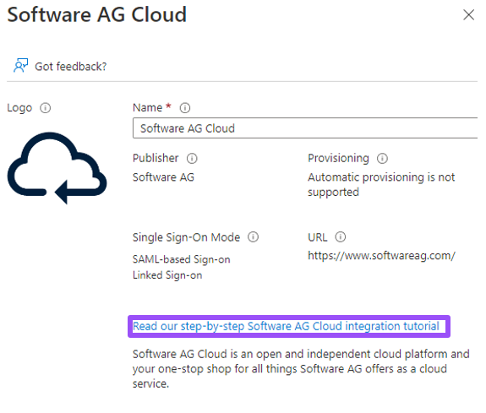This screenshot has width=486, height=413.
Task: Click the SAML-based Sign-on text
Action: tap(182, 259)
